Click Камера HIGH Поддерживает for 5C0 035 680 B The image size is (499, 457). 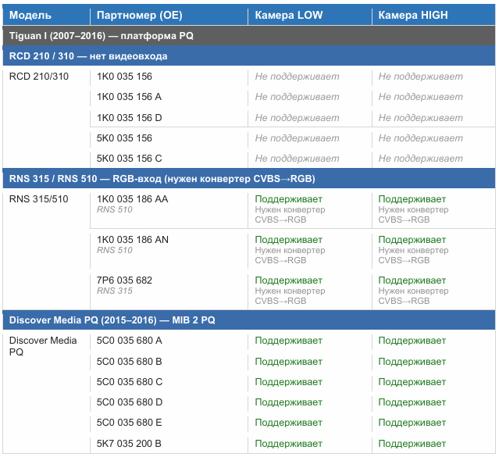point(412,362)
